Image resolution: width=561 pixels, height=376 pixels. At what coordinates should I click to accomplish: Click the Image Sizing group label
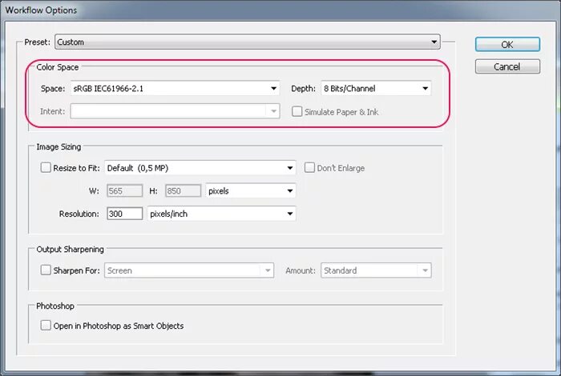[x=59, y=146]
